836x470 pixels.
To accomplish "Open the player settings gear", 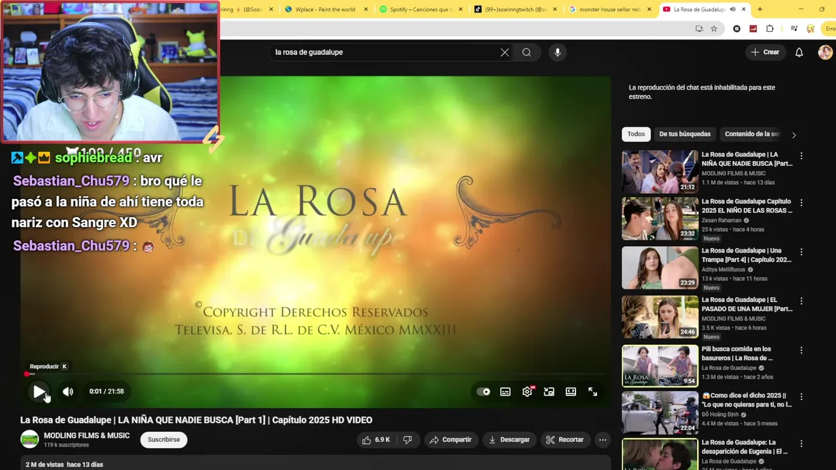I will tap(527, 392).
